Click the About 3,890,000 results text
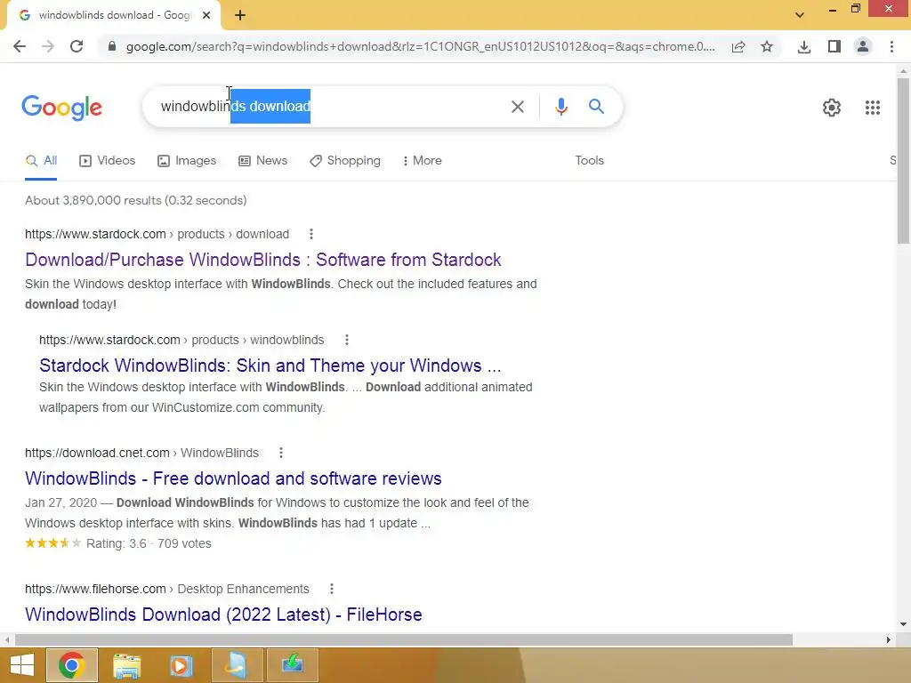The width and height of the screenshot is (911, 683). [136, 200]
